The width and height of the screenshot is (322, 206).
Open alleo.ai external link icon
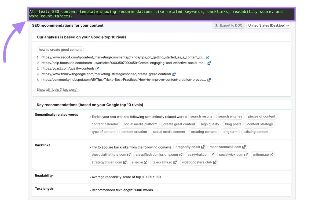[x=145, y=162]
